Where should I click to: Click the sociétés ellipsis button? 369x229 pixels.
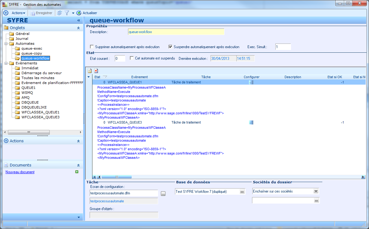317,200
